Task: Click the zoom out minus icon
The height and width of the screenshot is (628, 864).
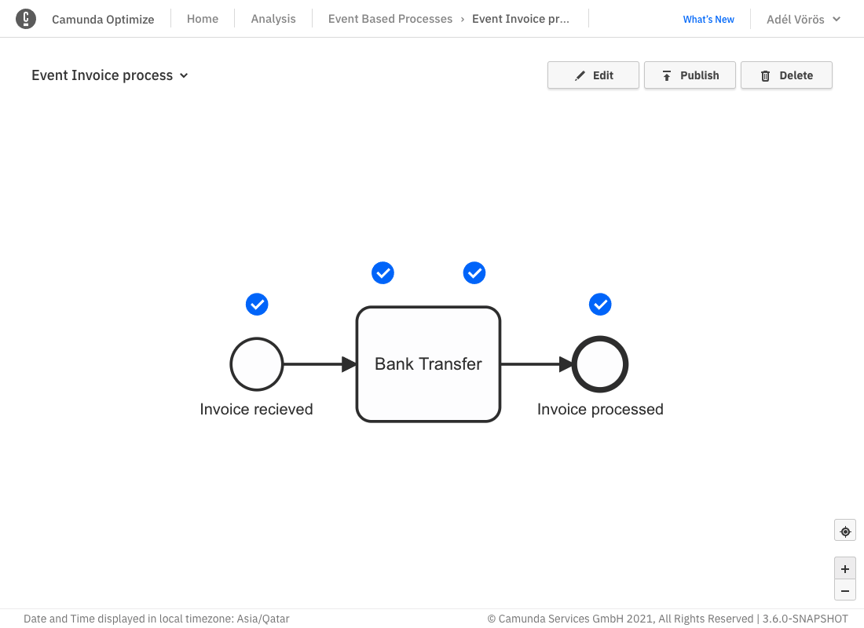Action: (x=845, y=590)
